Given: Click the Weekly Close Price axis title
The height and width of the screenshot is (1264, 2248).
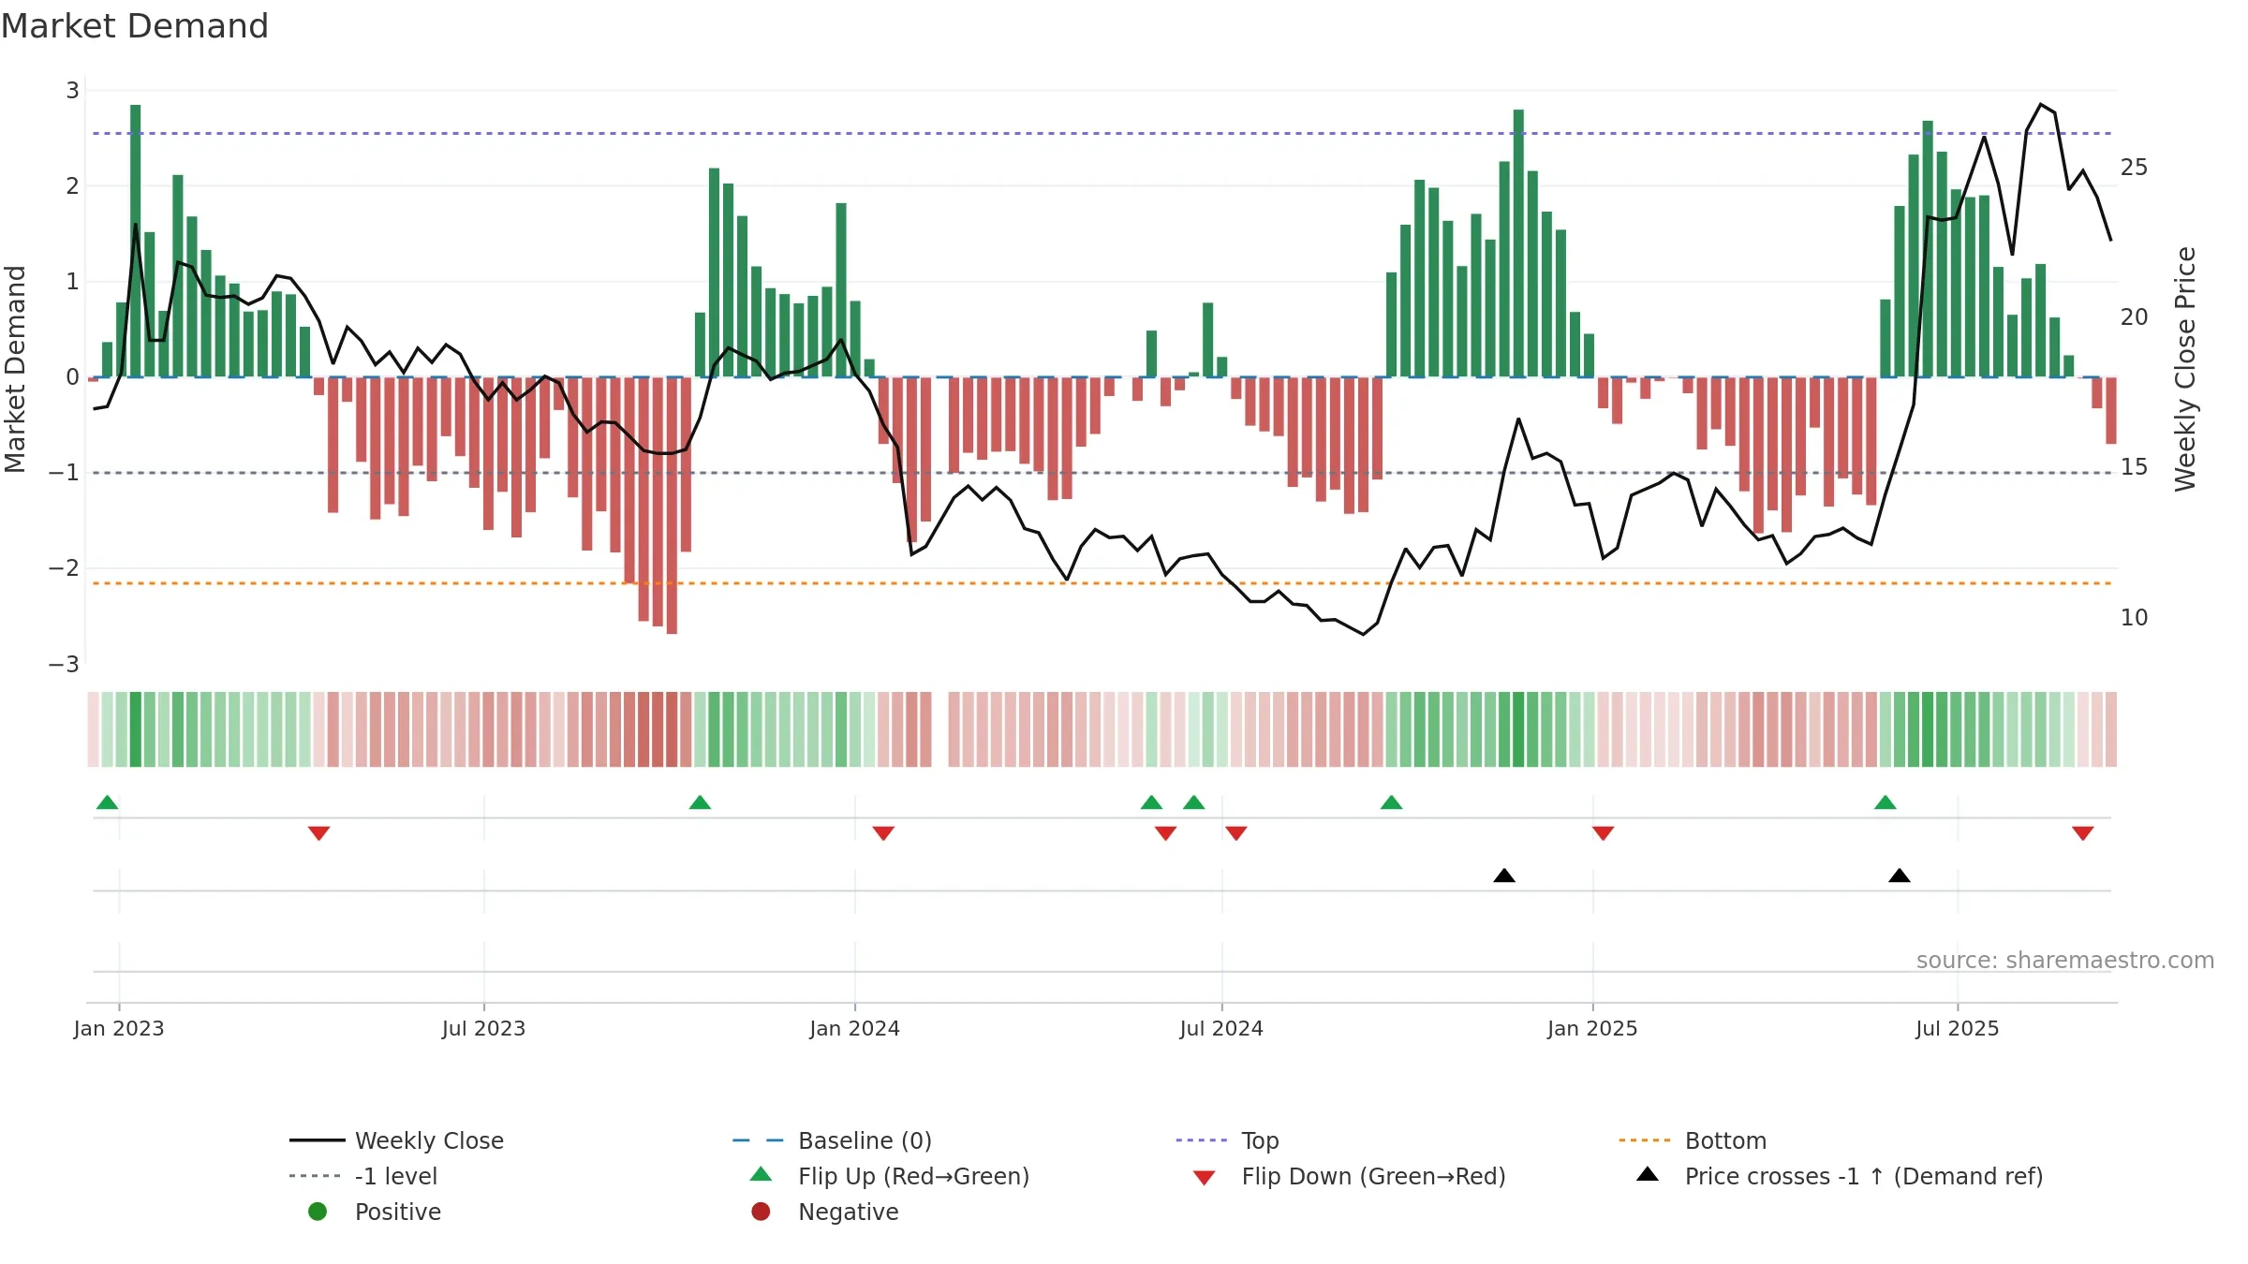Looking at the screenshot, I should click(x=2185, y=369).
